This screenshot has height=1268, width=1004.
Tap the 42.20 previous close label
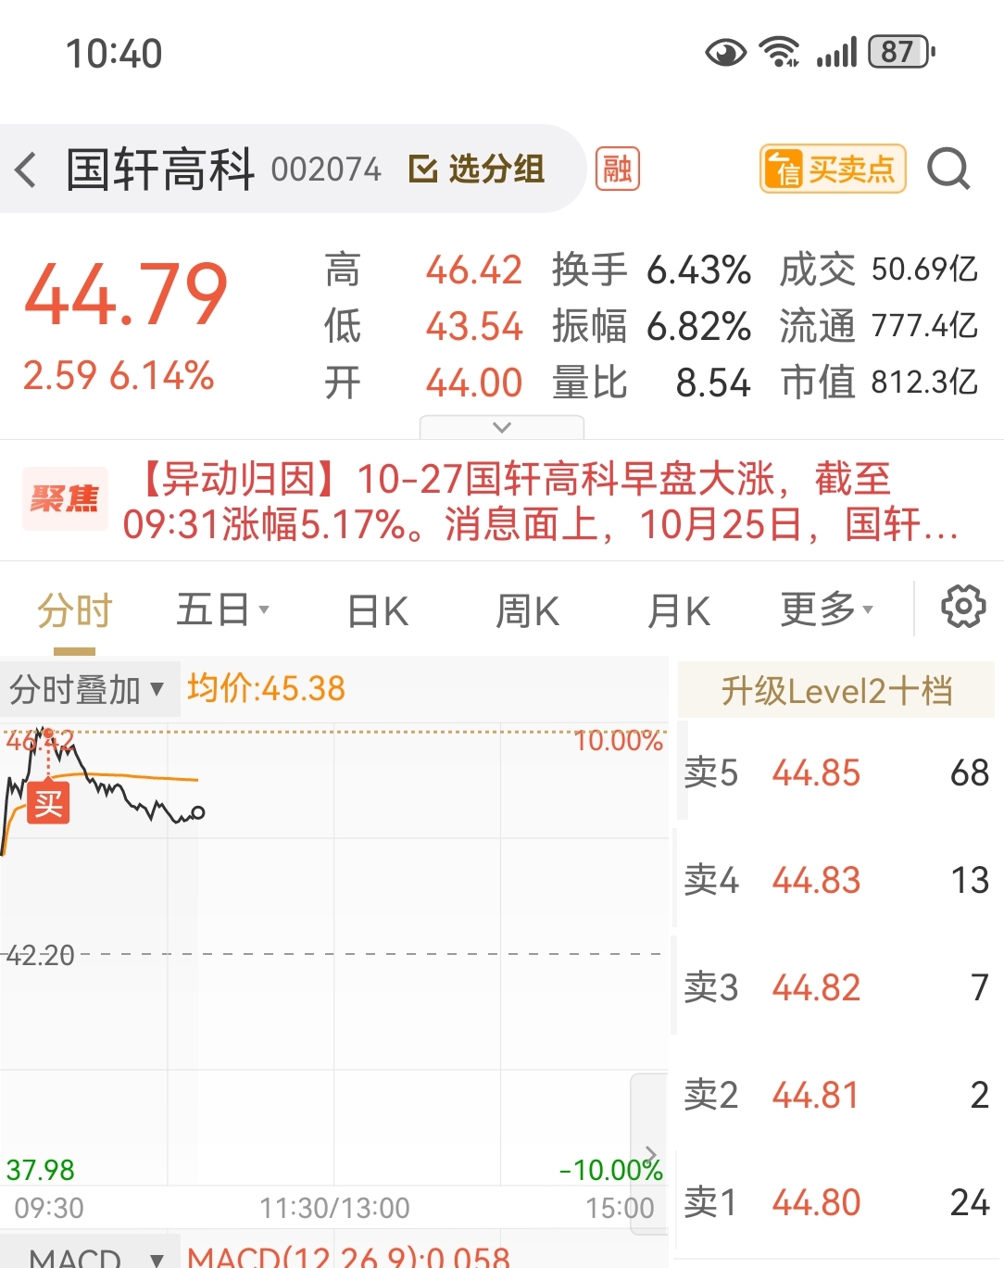click(41, 955)
